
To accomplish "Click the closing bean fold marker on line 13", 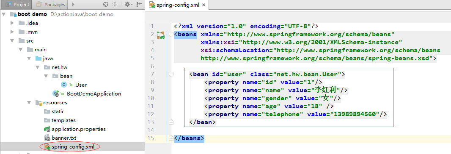I will [171, 122].
